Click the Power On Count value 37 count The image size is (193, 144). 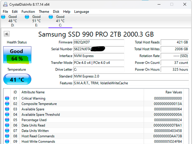(x=175, y=62)
